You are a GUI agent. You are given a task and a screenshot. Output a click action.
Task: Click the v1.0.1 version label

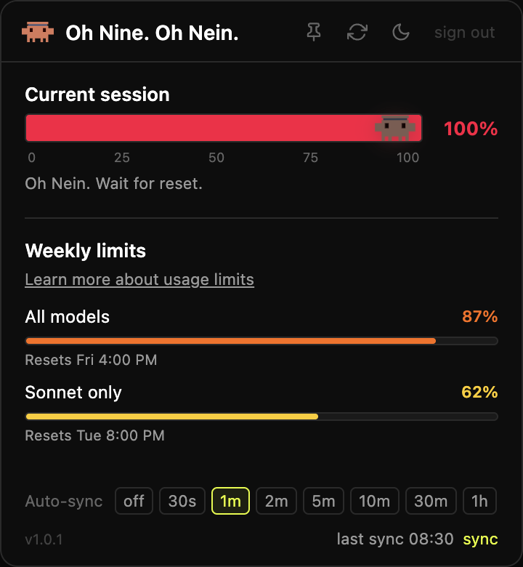pyautogui.click(x=44, y=539)
